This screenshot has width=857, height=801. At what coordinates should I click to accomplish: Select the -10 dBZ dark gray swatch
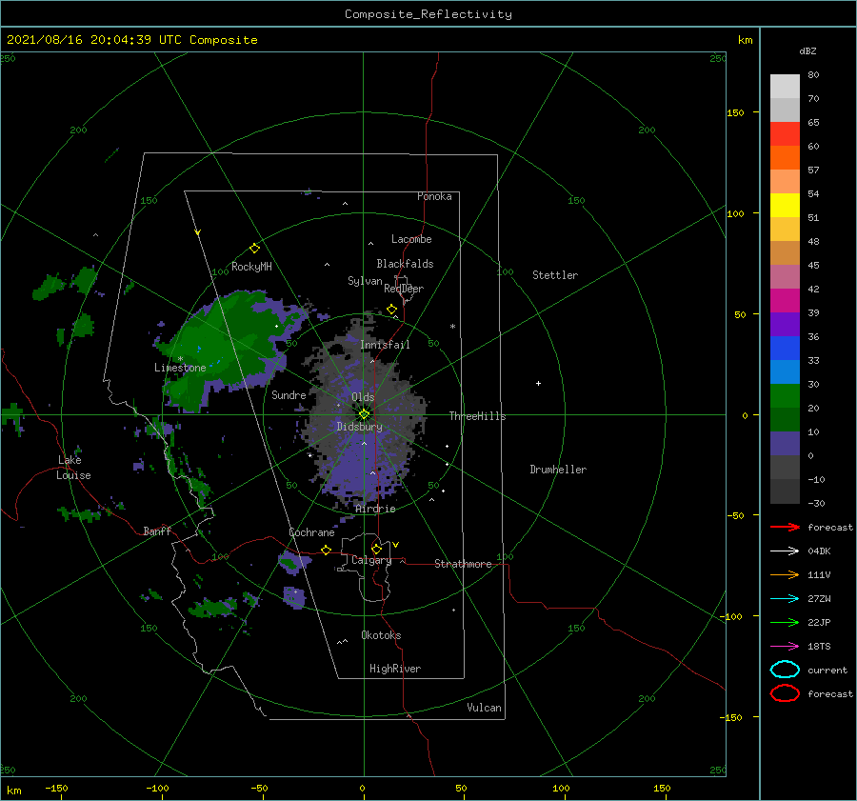point(785,491)
